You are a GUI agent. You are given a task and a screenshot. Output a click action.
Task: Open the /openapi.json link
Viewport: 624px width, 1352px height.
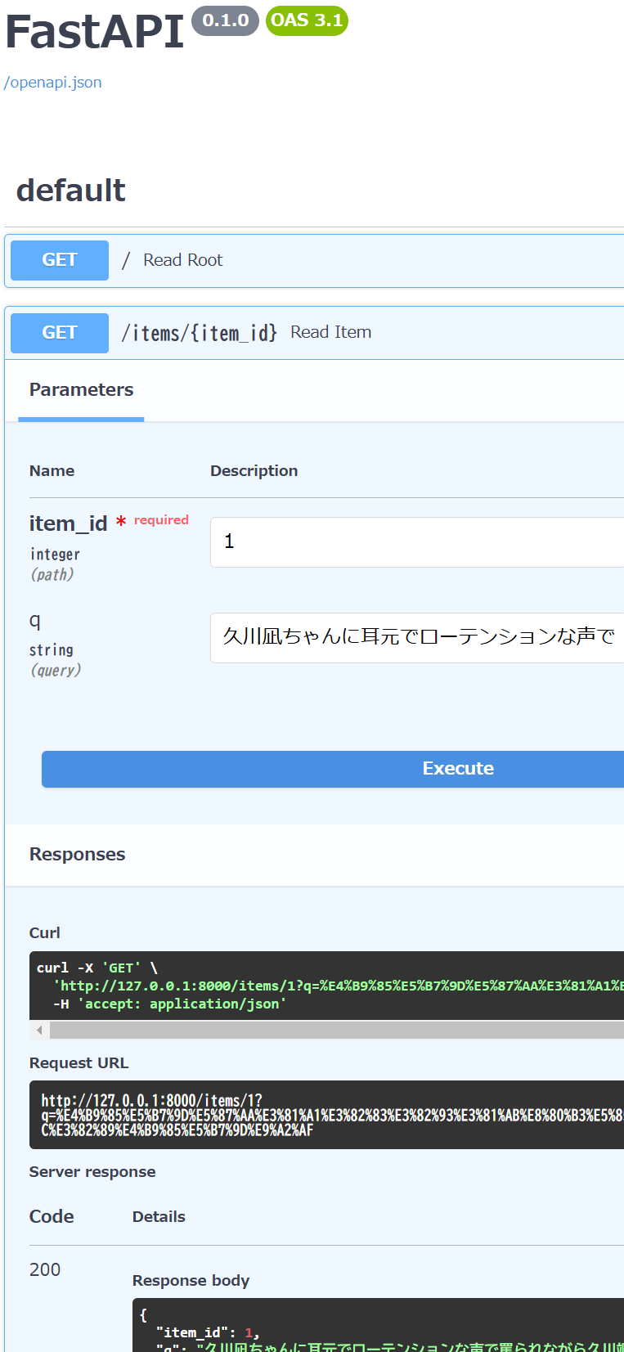[x=53, y=83]
